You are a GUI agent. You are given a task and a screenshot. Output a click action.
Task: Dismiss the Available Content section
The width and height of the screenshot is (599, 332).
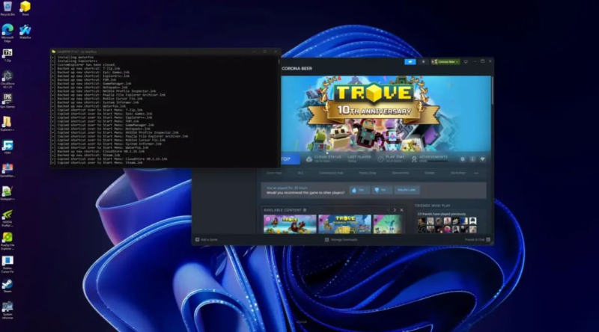coord(401,210)
